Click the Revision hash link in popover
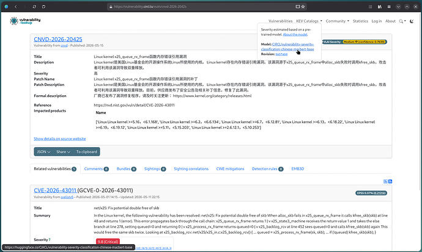The image size is (422, 252). [281, 54]
